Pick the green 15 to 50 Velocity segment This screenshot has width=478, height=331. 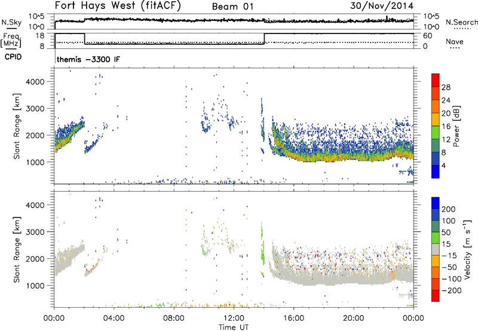(x=436, y=238)
